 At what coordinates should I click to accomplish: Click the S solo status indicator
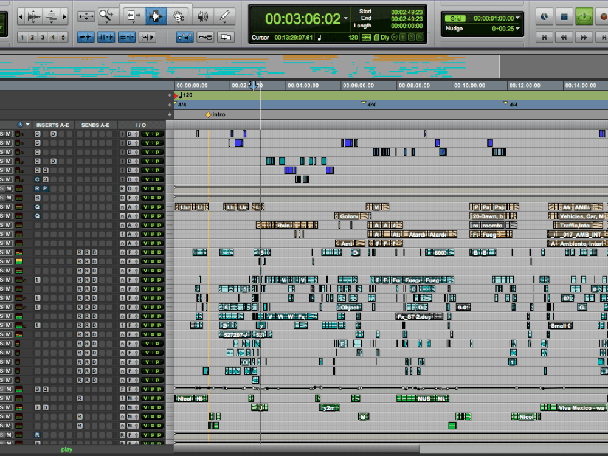[412, 37]
